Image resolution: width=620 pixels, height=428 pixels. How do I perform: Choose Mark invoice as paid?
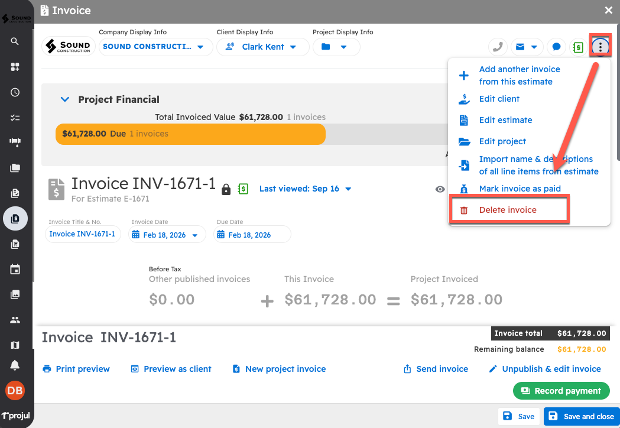coord(520,189)
